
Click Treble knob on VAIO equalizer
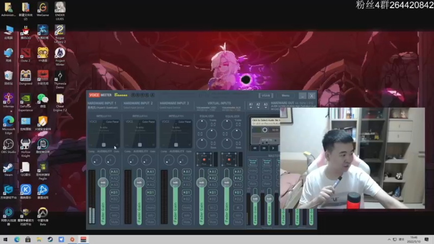(x=202, y=125)
